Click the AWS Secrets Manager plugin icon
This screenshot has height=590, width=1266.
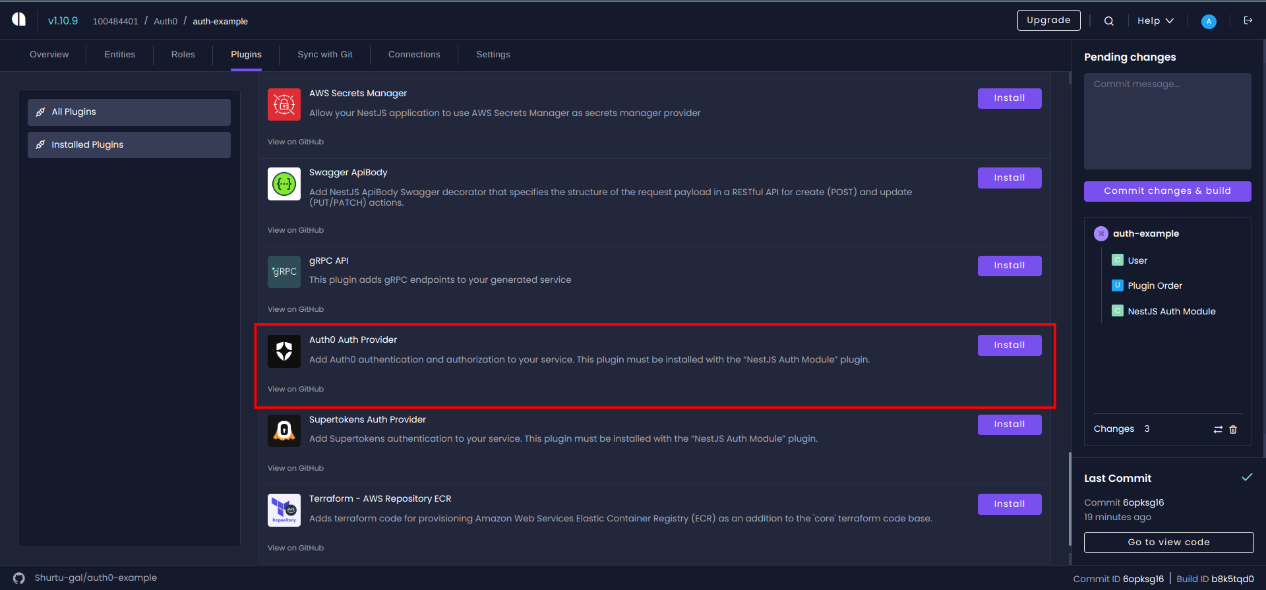pyautogui.click(x=284, y=104)
